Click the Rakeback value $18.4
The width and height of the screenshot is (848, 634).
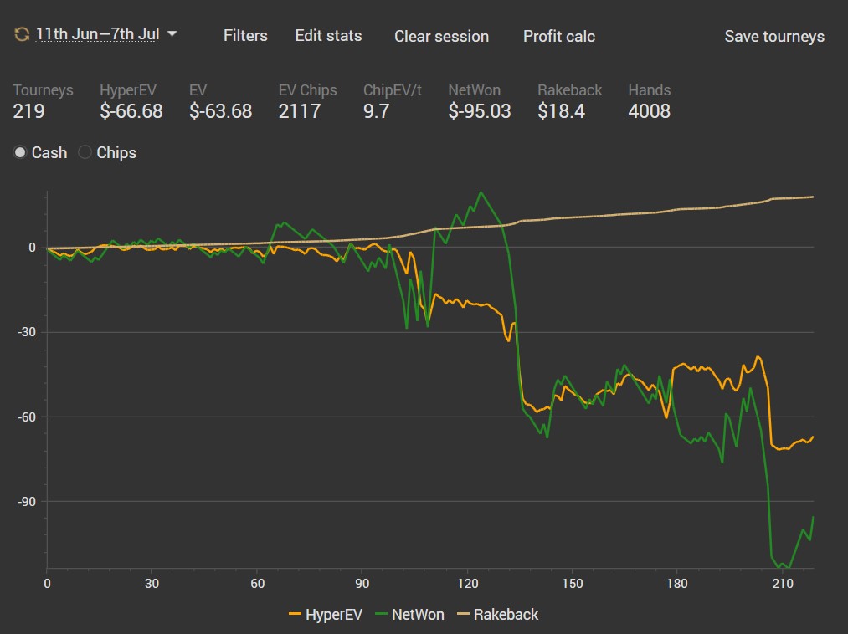coord(562,111)
